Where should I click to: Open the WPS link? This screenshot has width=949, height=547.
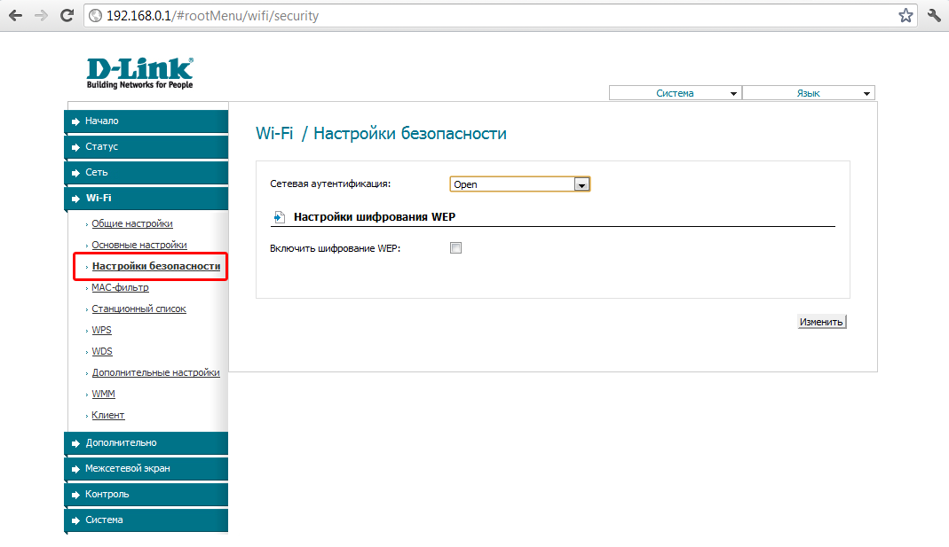click(102, 330)
